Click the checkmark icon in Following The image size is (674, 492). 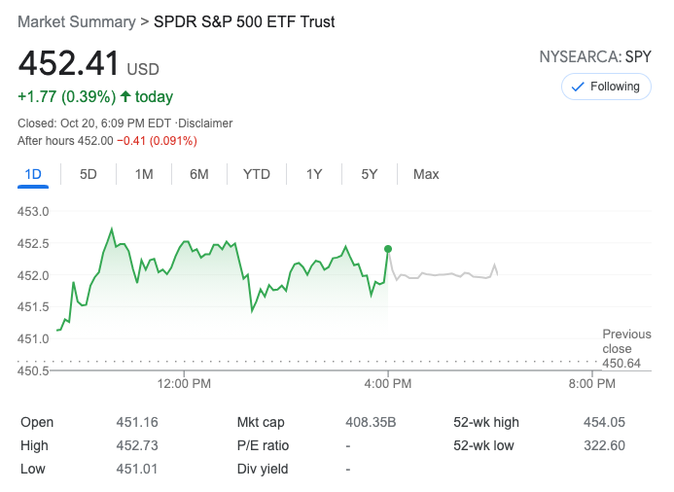(578, 87)
